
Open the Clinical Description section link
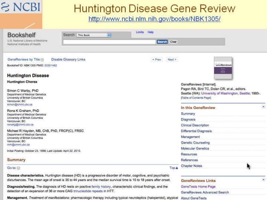195,125
